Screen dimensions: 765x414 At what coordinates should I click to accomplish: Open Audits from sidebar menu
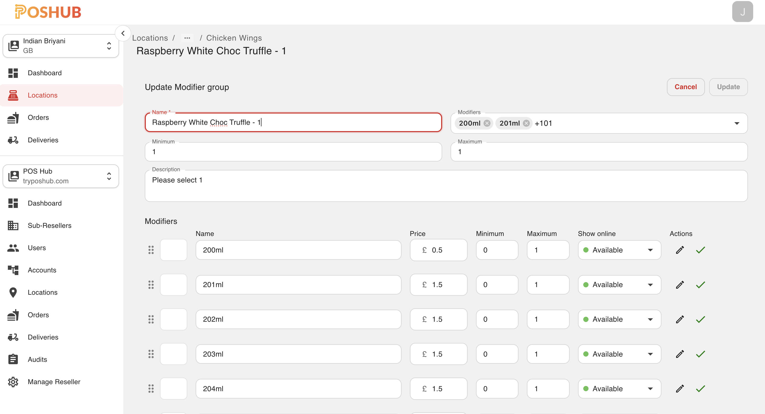coord(38,359)
